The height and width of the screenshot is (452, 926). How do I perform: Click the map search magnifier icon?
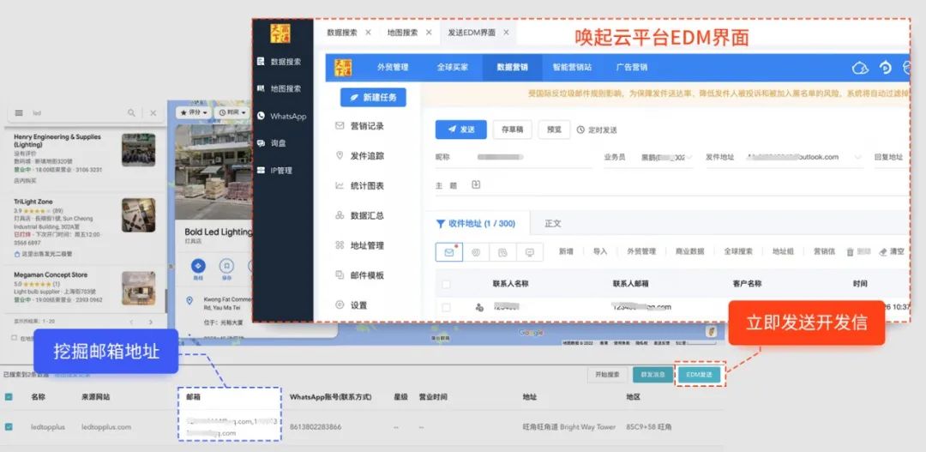132,113
